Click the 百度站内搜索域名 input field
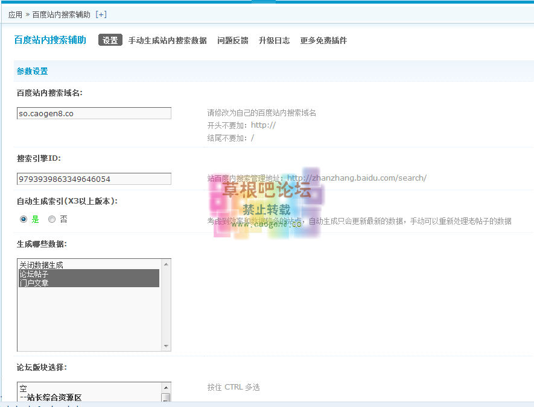 click(x=94, y=113)
